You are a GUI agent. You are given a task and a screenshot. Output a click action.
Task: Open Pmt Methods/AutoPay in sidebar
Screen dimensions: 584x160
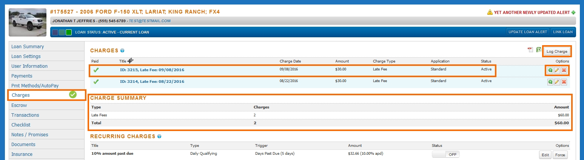(x=46, y=86)
